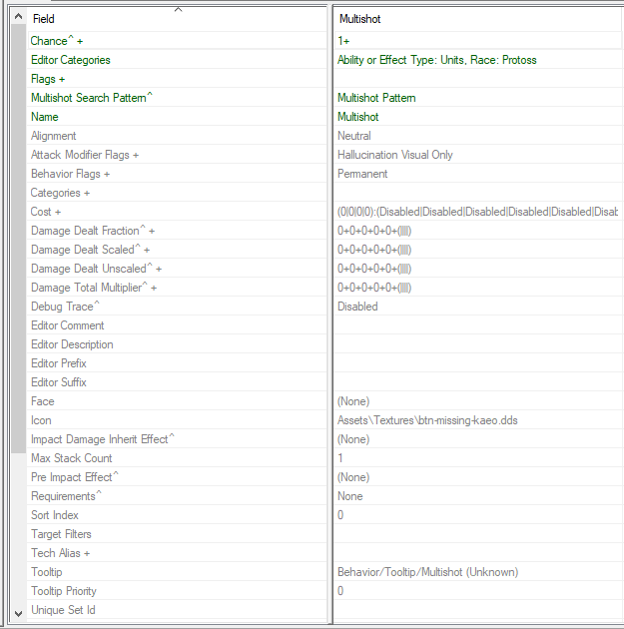Click the Damage Dealt Fraction value
This screenshot has height=629, width=624.
coord(374,231)
